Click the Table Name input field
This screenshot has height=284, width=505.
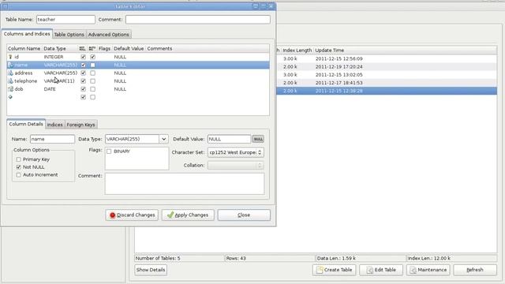click(65, 20)
